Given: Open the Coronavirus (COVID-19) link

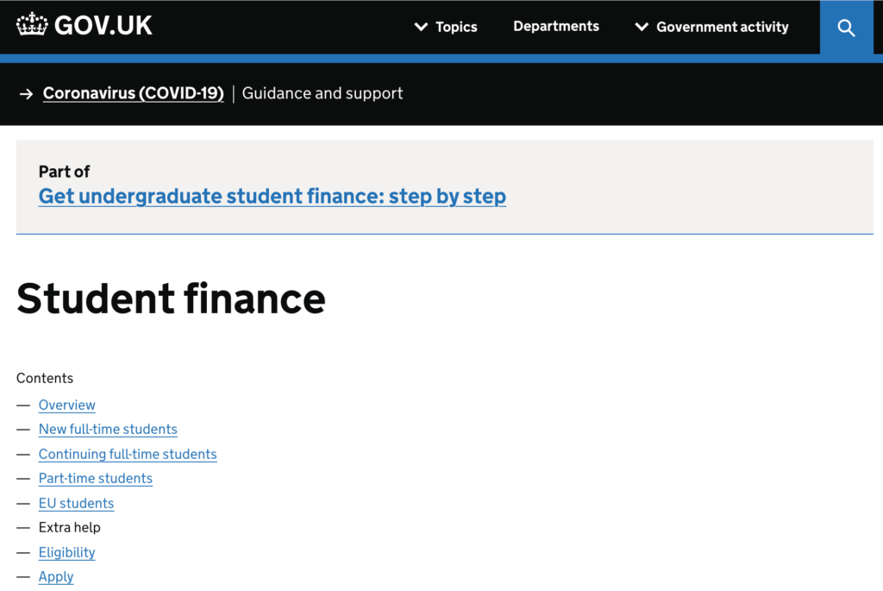Looking at the screenshot, I should [134, 93].
